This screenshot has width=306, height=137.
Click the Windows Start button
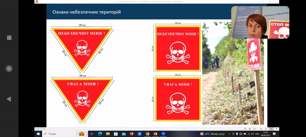(x=38, y=134)
